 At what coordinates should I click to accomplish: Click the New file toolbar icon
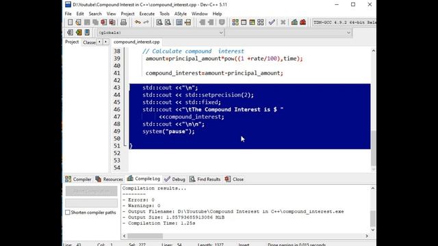click(x=70, y=23)
